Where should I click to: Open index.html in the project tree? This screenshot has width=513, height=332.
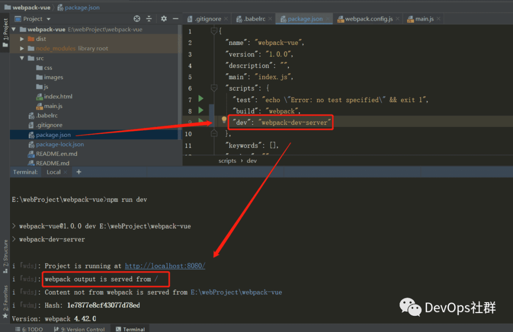click(54, 96)
